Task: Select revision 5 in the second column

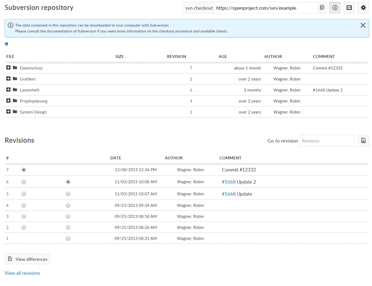Action: (x=68, y=194)
